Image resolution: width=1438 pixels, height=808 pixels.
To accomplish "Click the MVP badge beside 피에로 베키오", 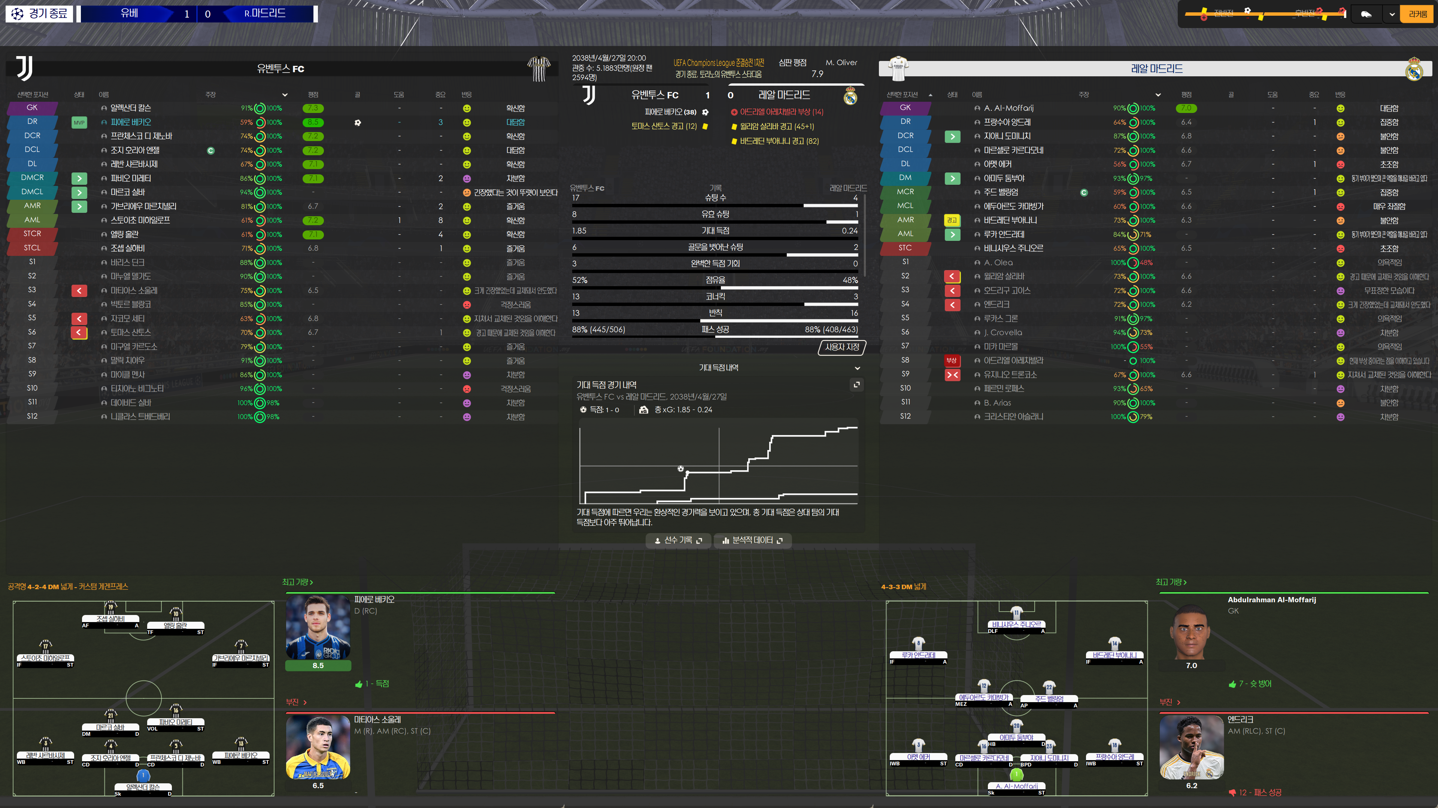I will click(x=79, y=123).
